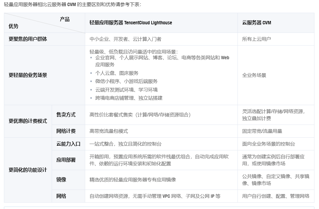Click the '优势' label in the header corner
Screen dimensions: 319x209
[x=13, y=26]
